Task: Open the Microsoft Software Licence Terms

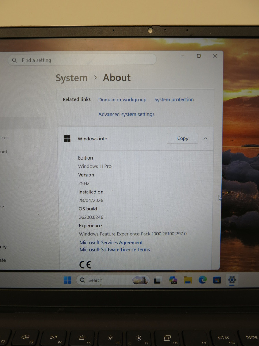Action: [115, 249]
